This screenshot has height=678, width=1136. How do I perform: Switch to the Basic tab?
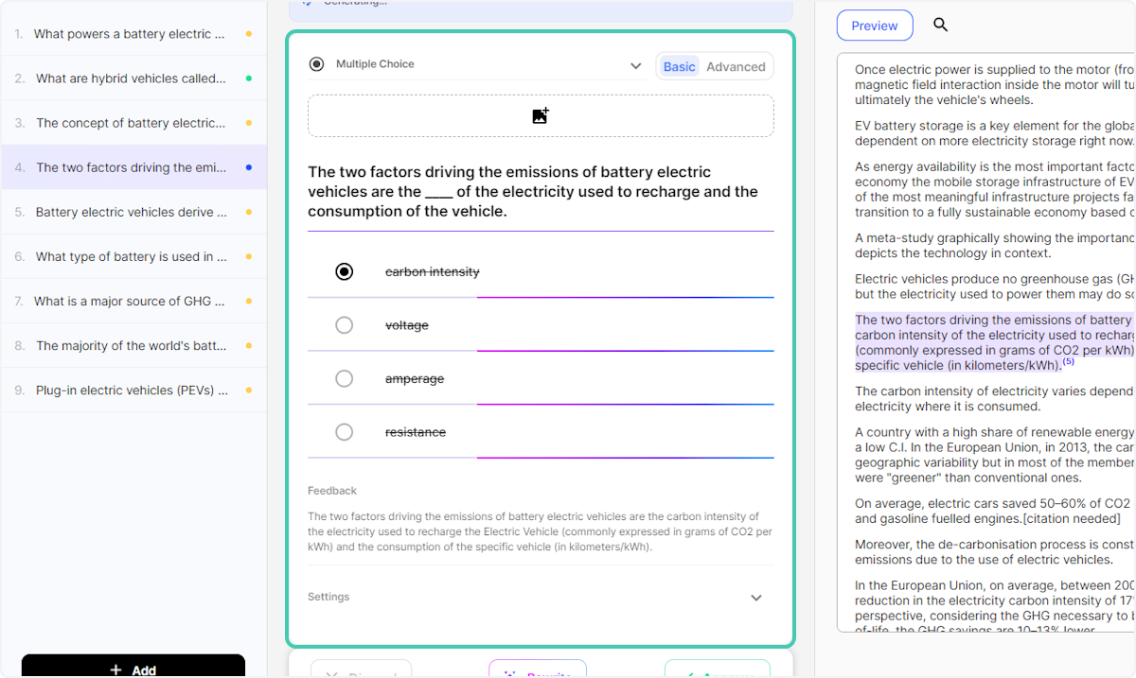click(x=679, y=66)
